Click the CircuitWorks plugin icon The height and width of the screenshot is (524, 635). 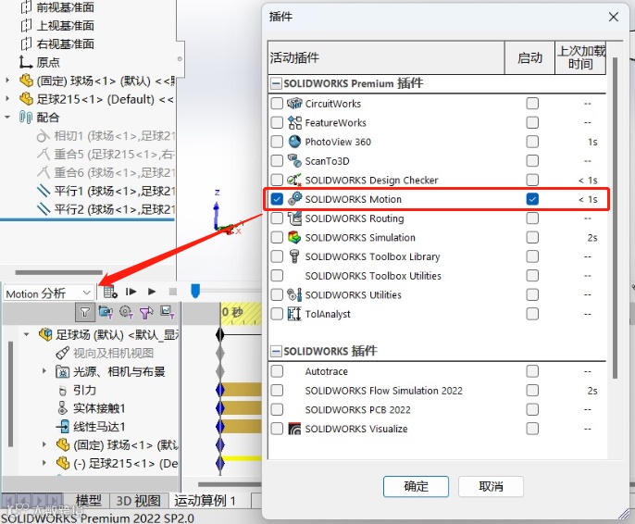[294, 104]
